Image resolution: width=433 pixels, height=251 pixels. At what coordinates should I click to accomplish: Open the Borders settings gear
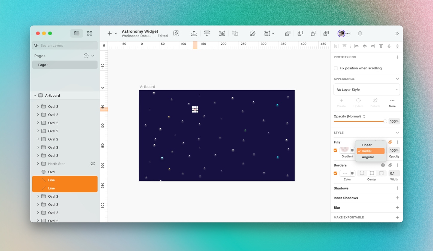click(x=383, y=165)
